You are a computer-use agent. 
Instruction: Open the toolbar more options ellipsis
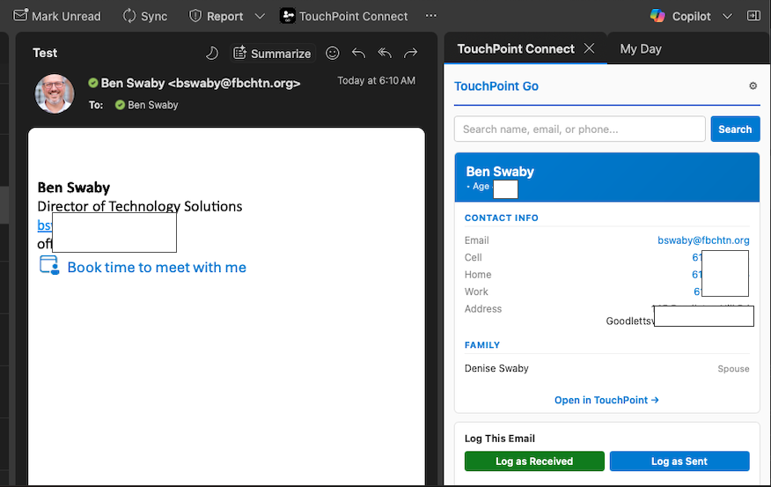[431, 16]
